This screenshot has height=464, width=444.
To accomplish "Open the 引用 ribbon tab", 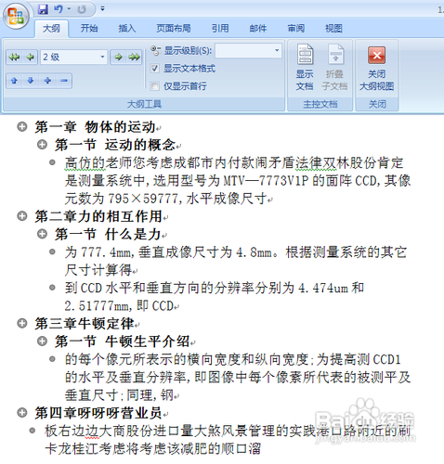I will point(220,29).
